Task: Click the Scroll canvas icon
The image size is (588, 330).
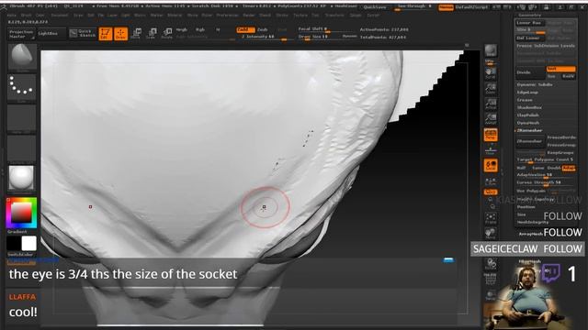Action: click(491, 73)
